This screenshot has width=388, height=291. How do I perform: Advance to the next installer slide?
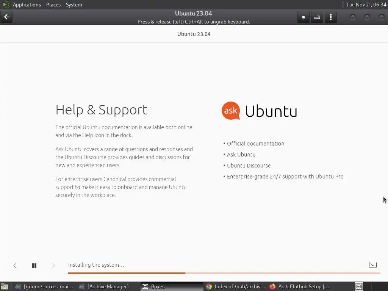(x=53, y=266)
